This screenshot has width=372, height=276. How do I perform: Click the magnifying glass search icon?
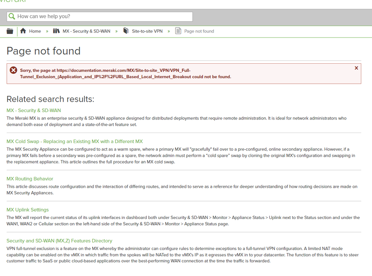click(12, 16)
